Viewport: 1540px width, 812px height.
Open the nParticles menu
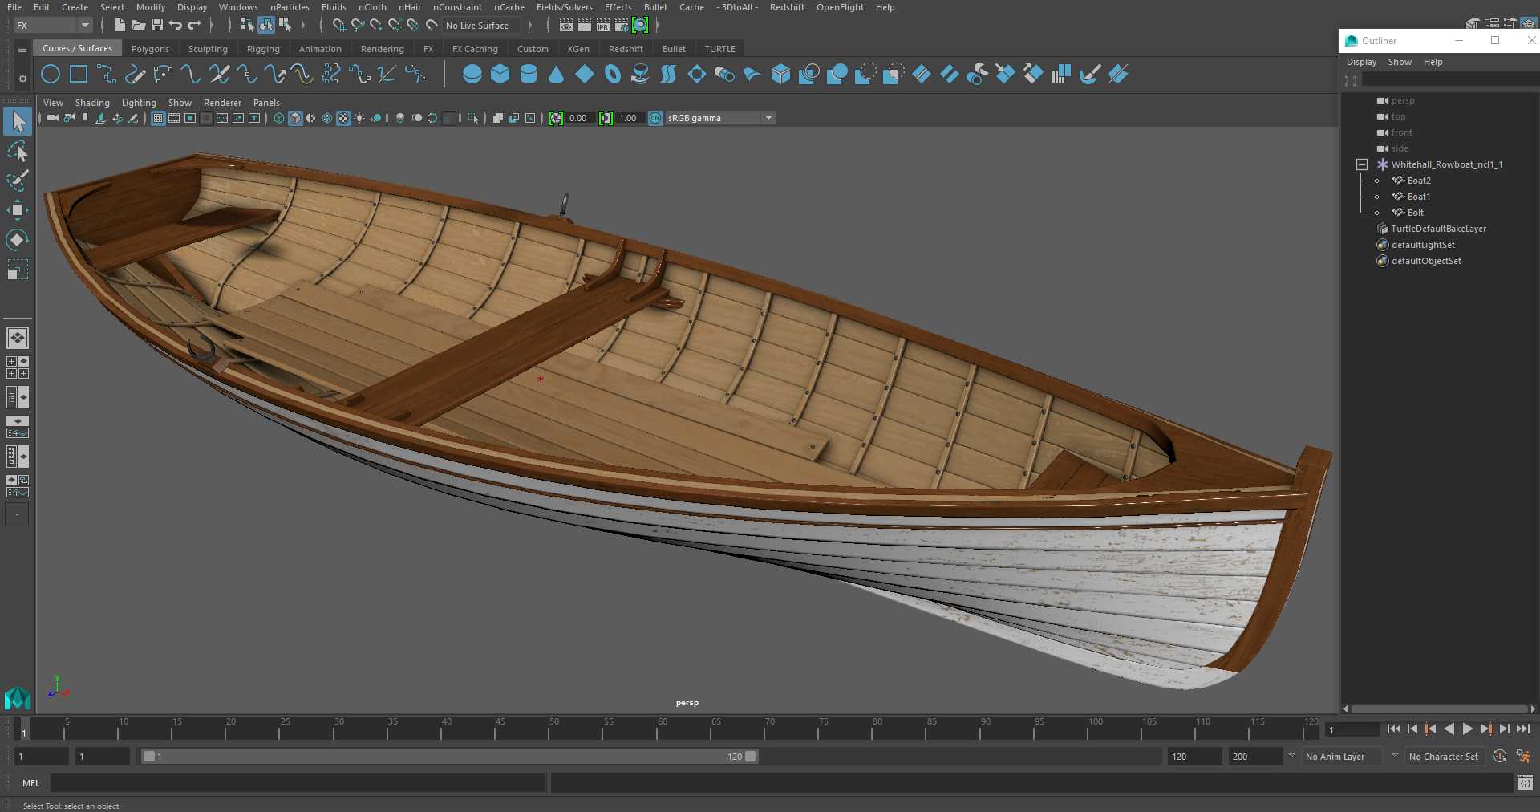click(x=290, y=7)
